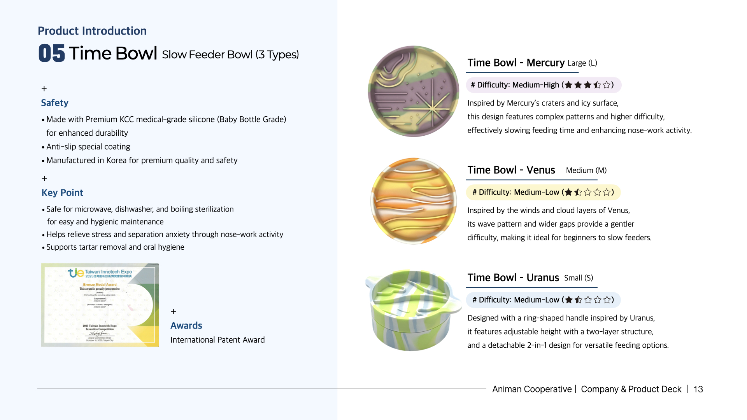The height and width of the screenshot is (420, 747).
Task: Click the Product Introduction heading
Action: pyautogui.click(x=92, y=31)
